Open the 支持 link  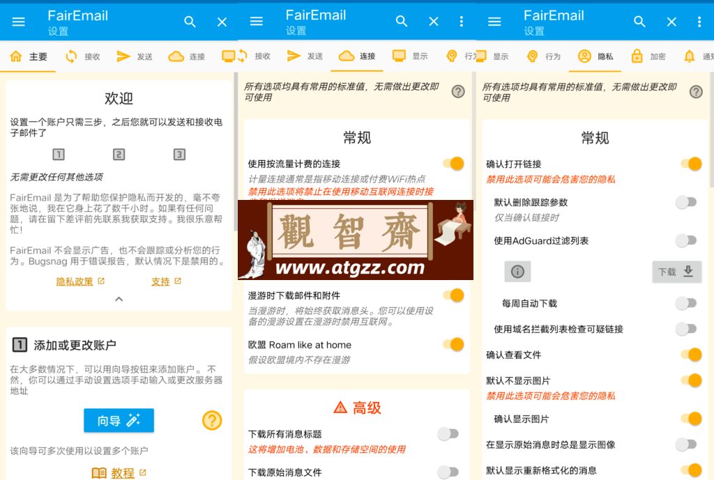click(x=166, y=281)
